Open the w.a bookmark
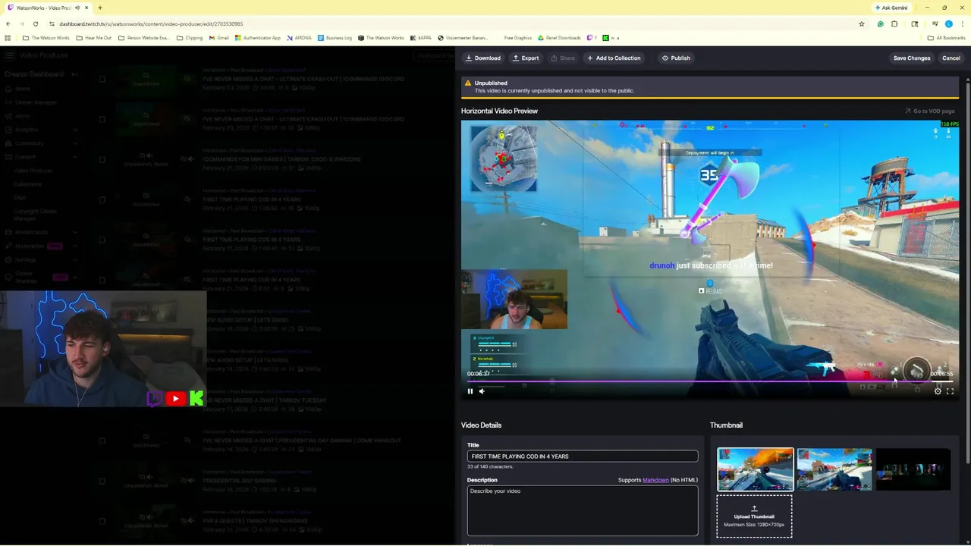The height and width of the screenshot is (546, 971). coord(611,38)
